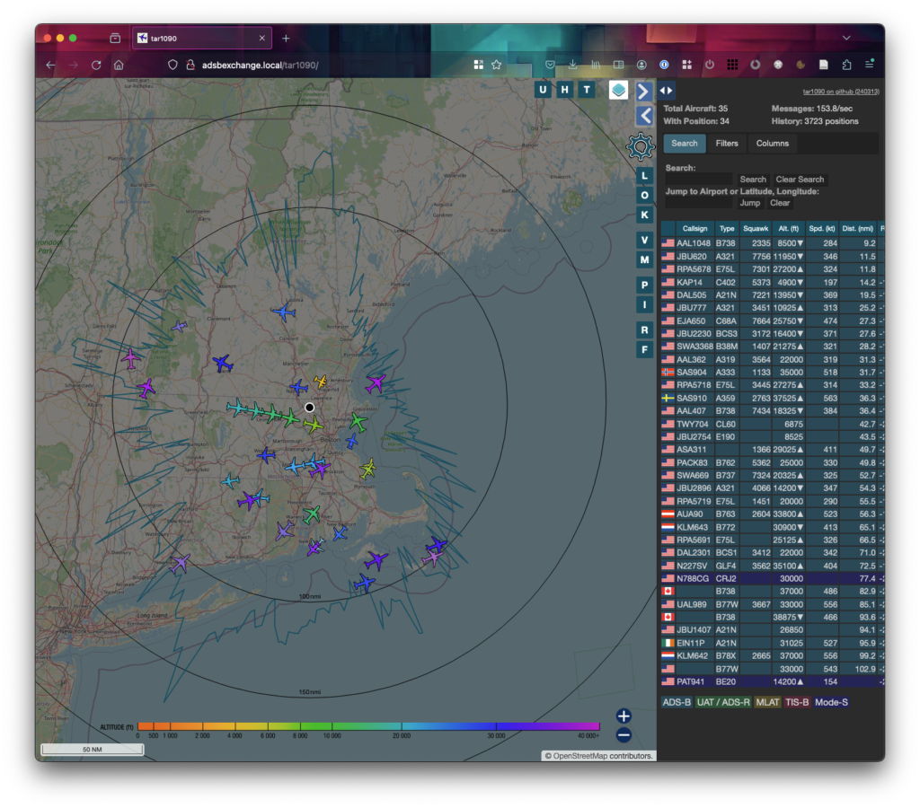
Task: Toggle the I map button
Action: (x=644, y=305)
